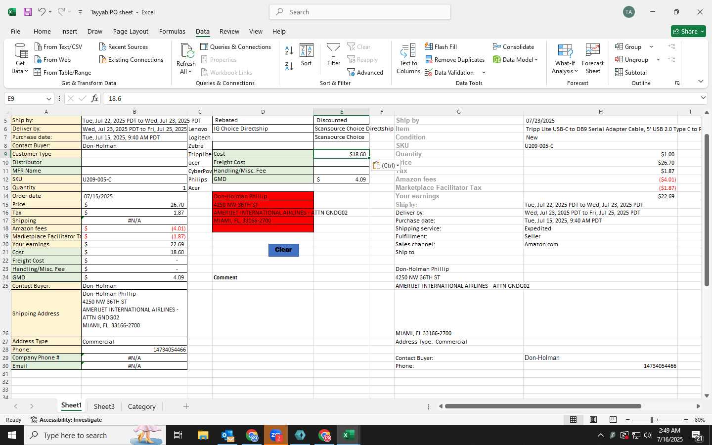712x445 pixels.
Task: Open Data Validation dropdown arrow
Action: tap(484, 73)
